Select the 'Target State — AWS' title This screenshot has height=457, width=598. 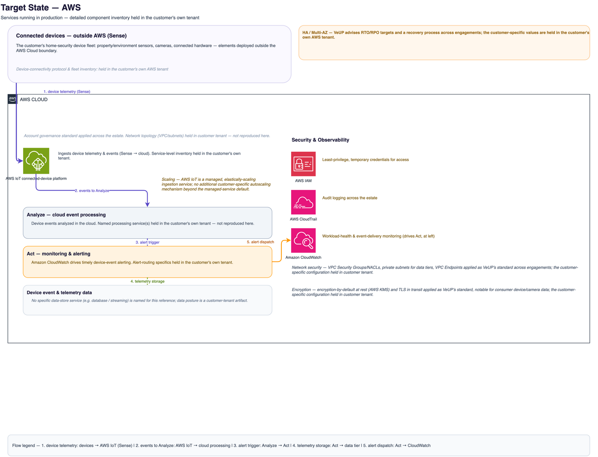(41, 7)
